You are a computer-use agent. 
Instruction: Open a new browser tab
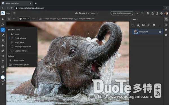[x=36, y=3]
